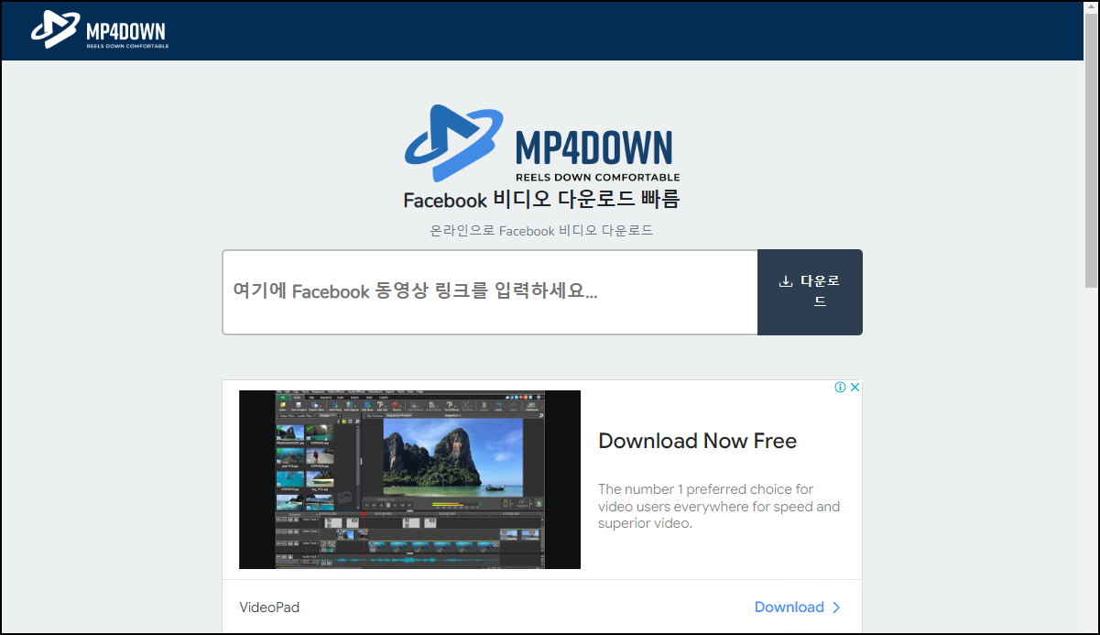Click the Download link in the ad

point(797,607)
